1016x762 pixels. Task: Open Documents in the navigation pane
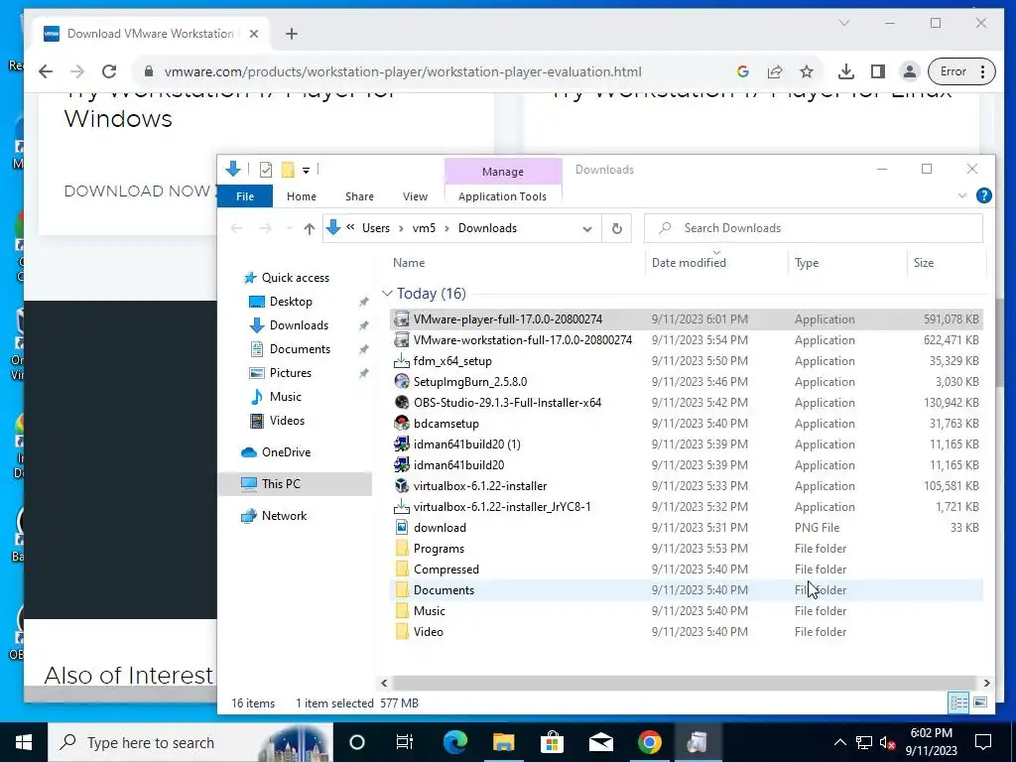(x=300, y=349)
